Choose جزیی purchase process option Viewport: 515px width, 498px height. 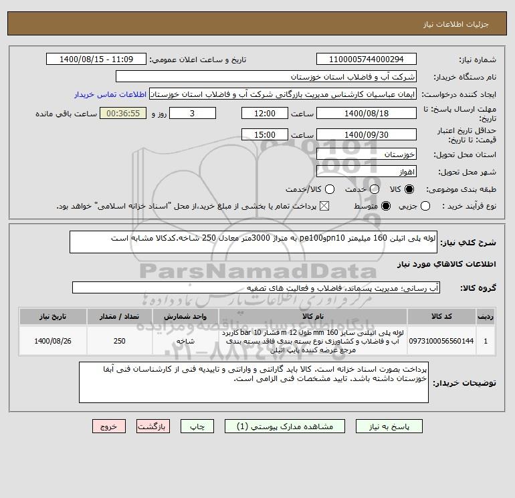coord(425,206)
